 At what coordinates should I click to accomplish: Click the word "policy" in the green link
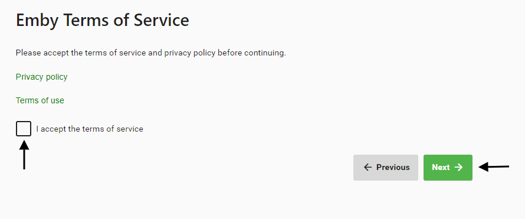57,77
